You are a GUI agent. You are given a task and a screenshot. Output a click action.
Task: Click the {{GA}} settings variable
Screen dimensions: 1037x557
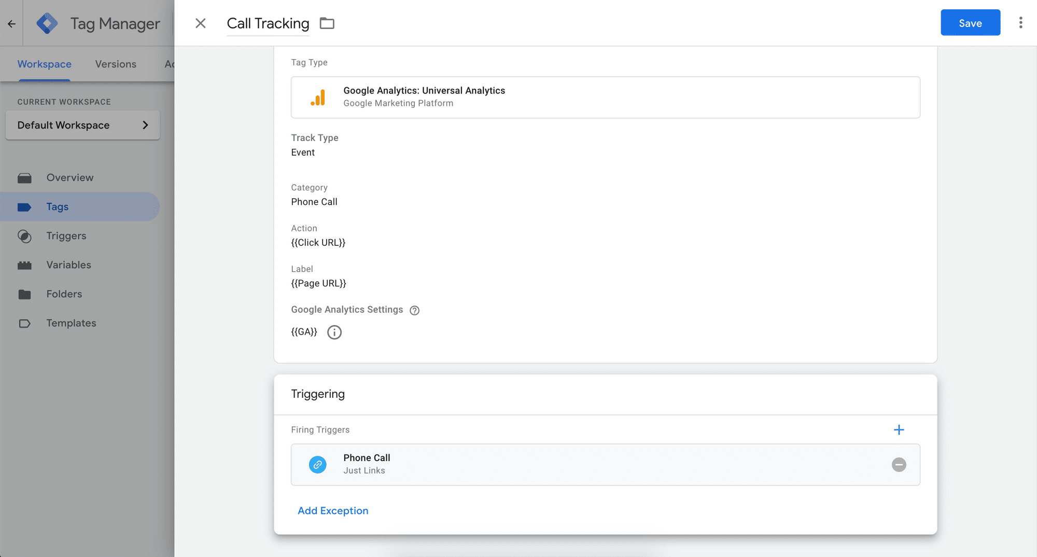point(304,332)
